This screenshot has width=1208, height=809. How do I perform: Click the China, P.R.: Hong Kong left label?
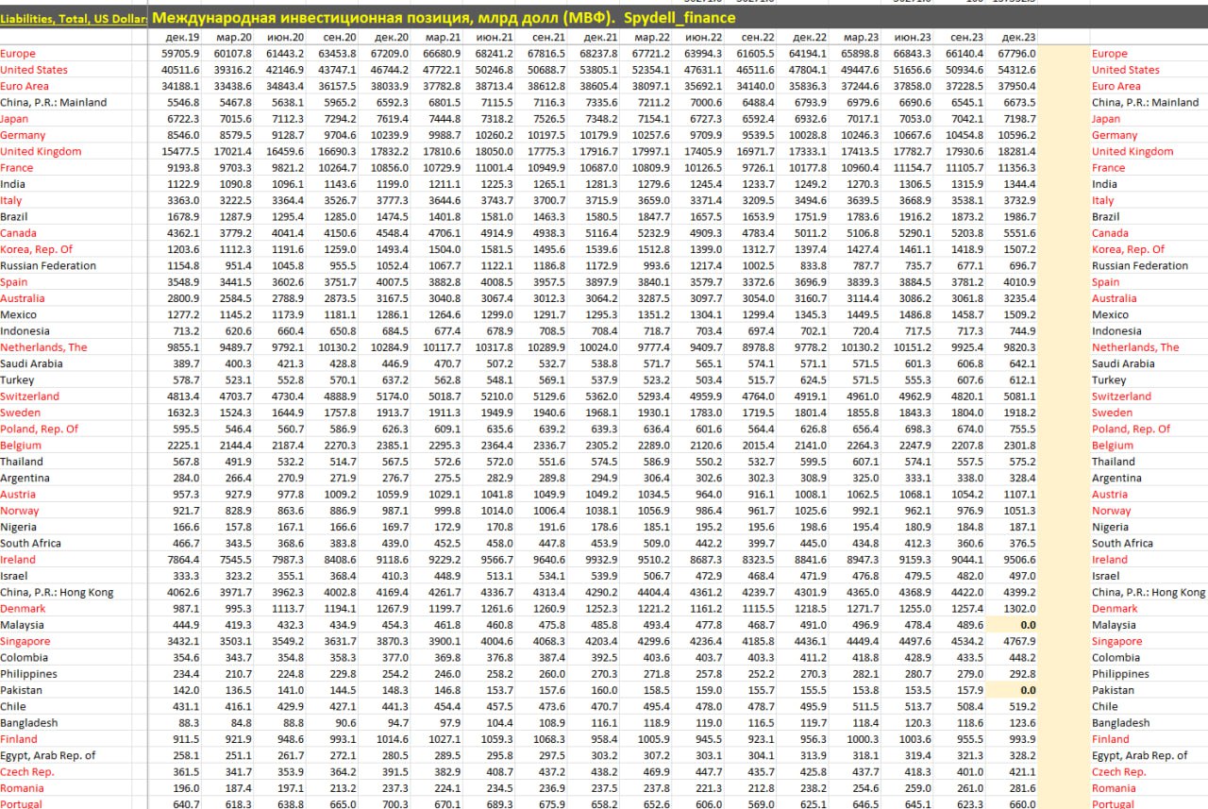point(57,593)
